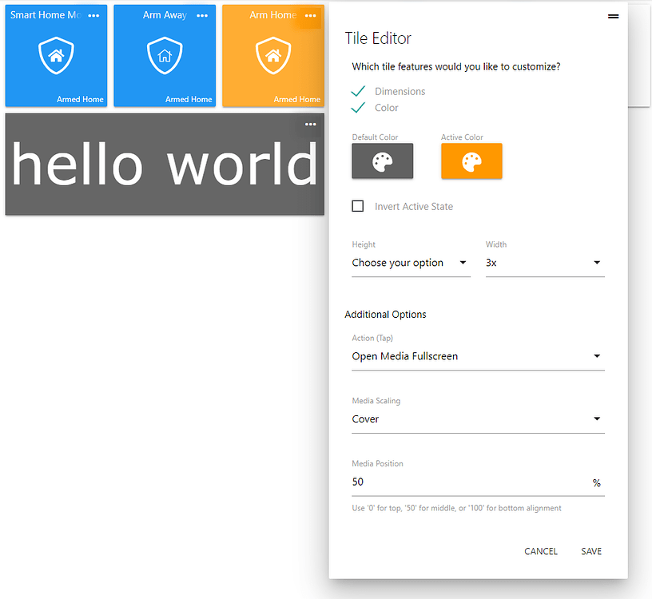Select the orange Active Color swatch
The height and width of the screenshot is (599, 652).
[471, 161]
